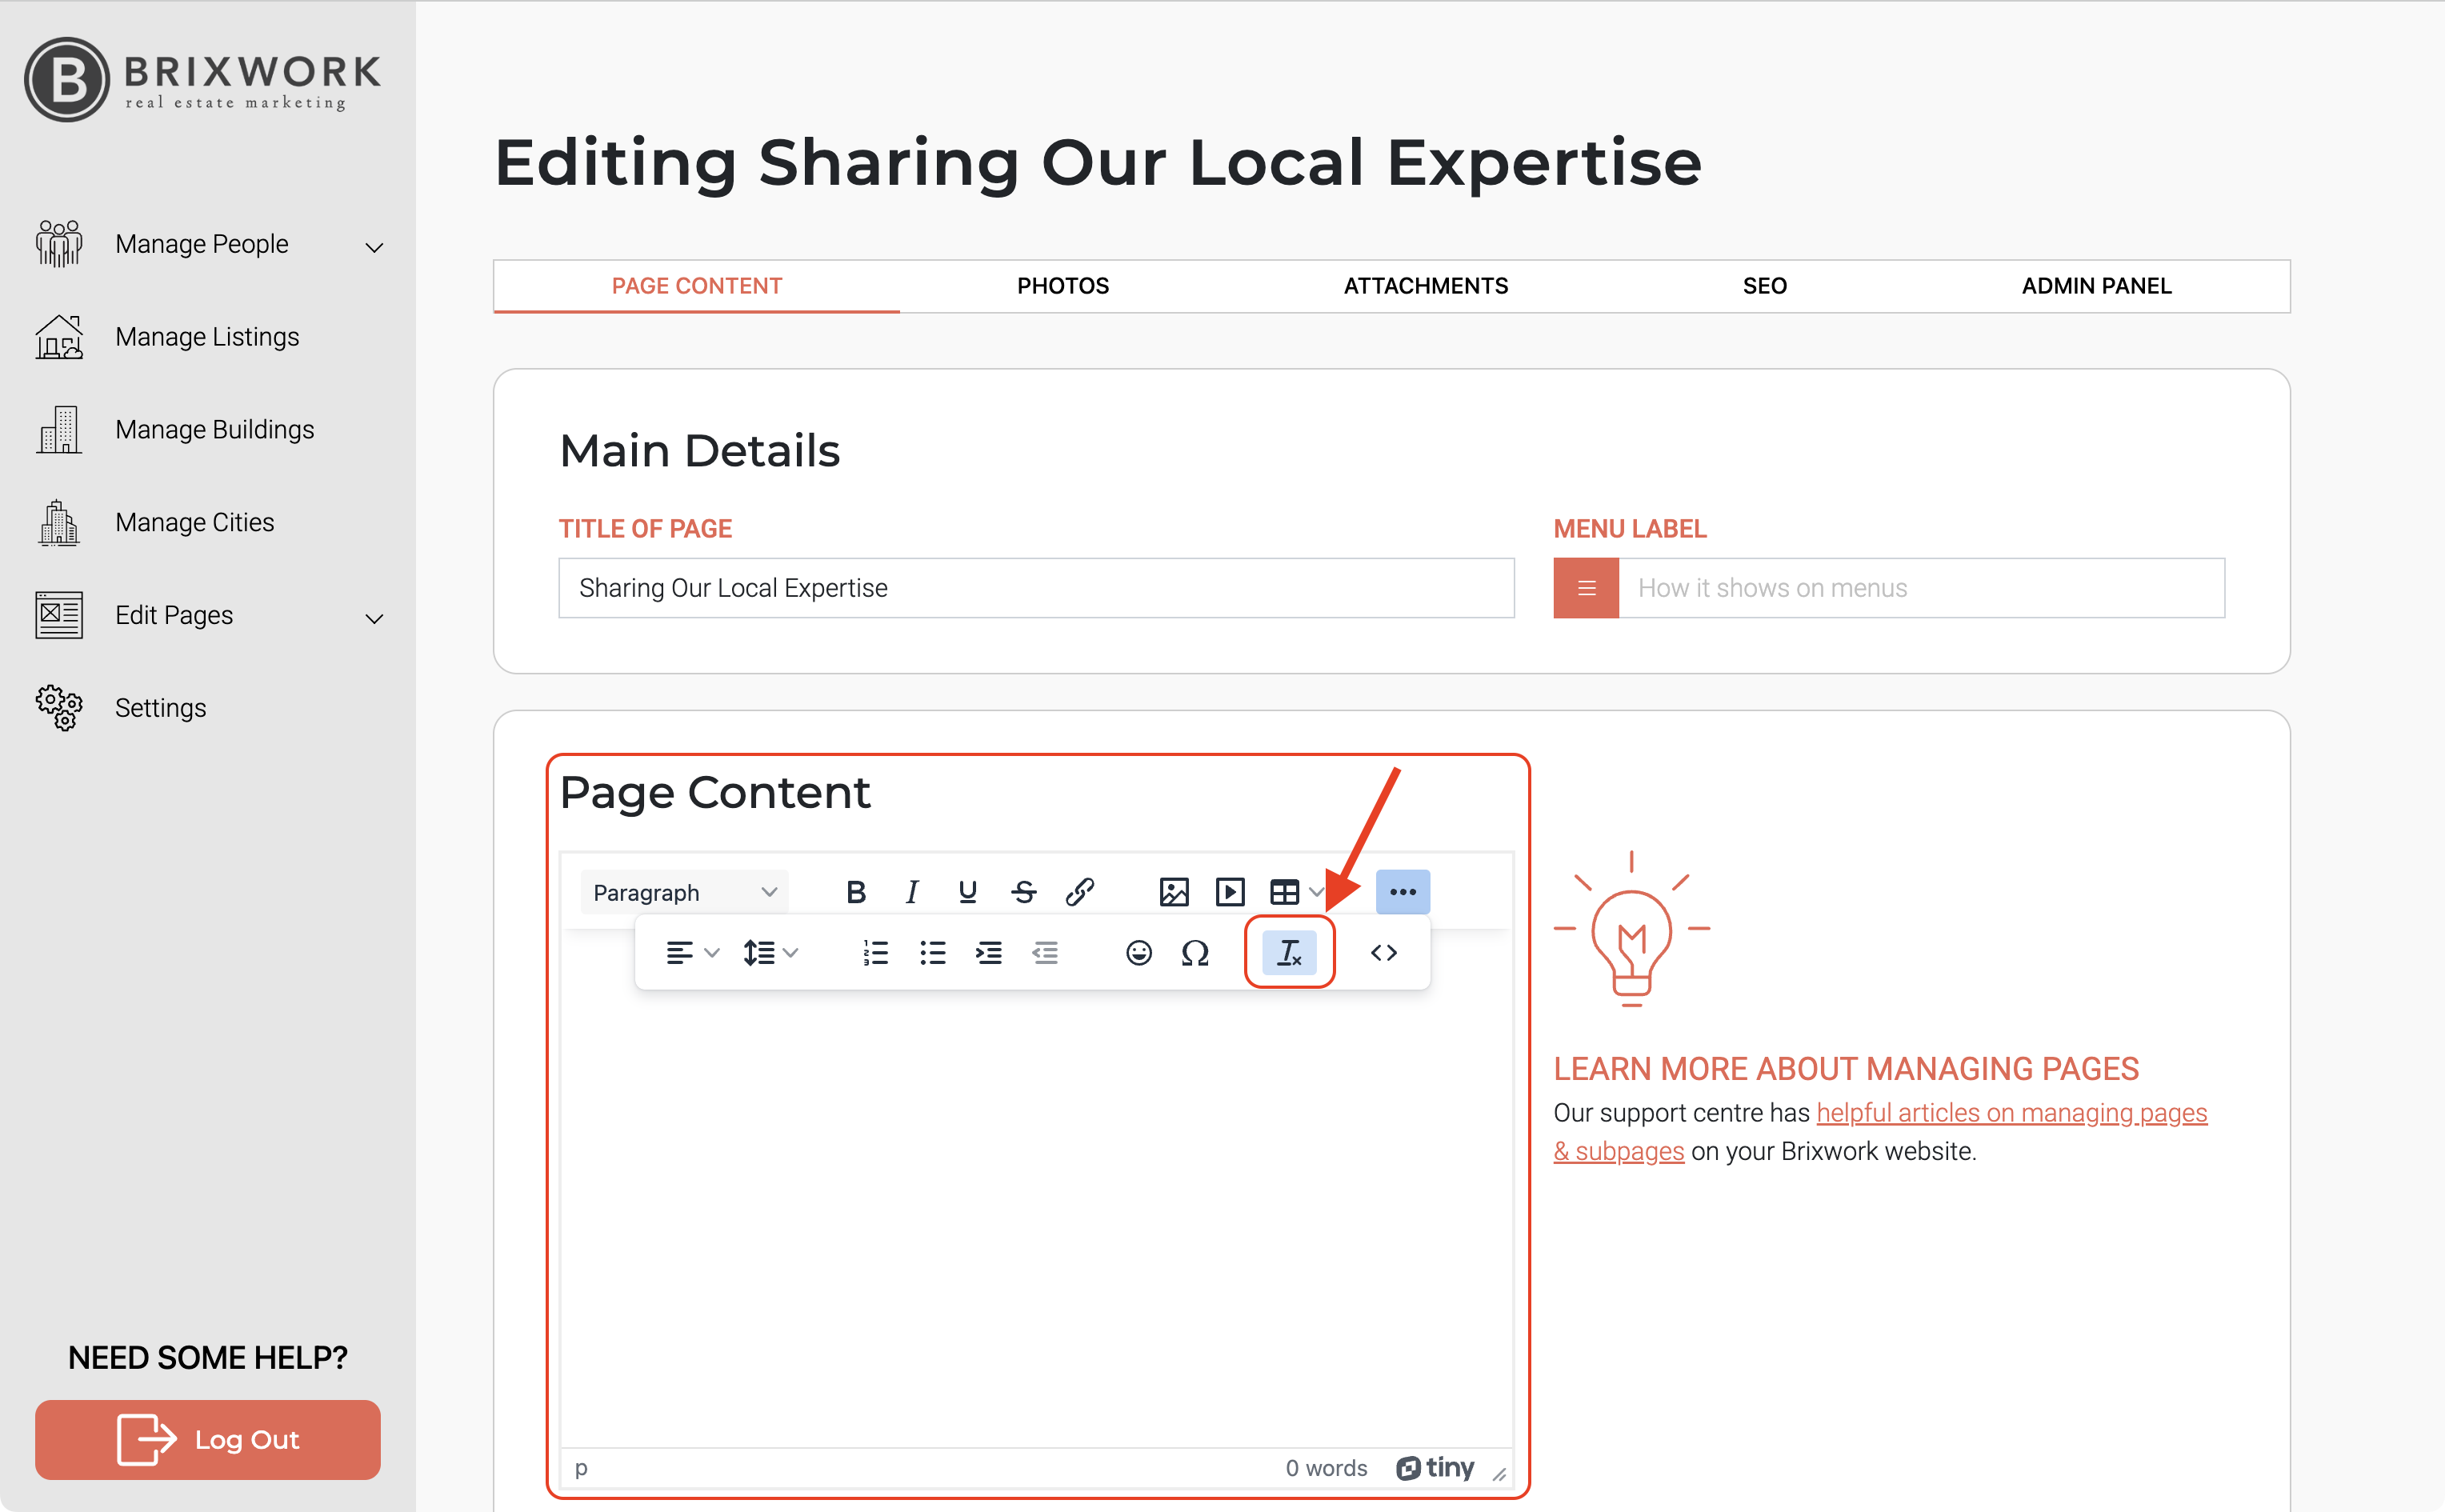The width and height of the screenshot is (2445, 1512).
Task: Toggle the three-dots more toolbar button
Action: click(1402, 891)
